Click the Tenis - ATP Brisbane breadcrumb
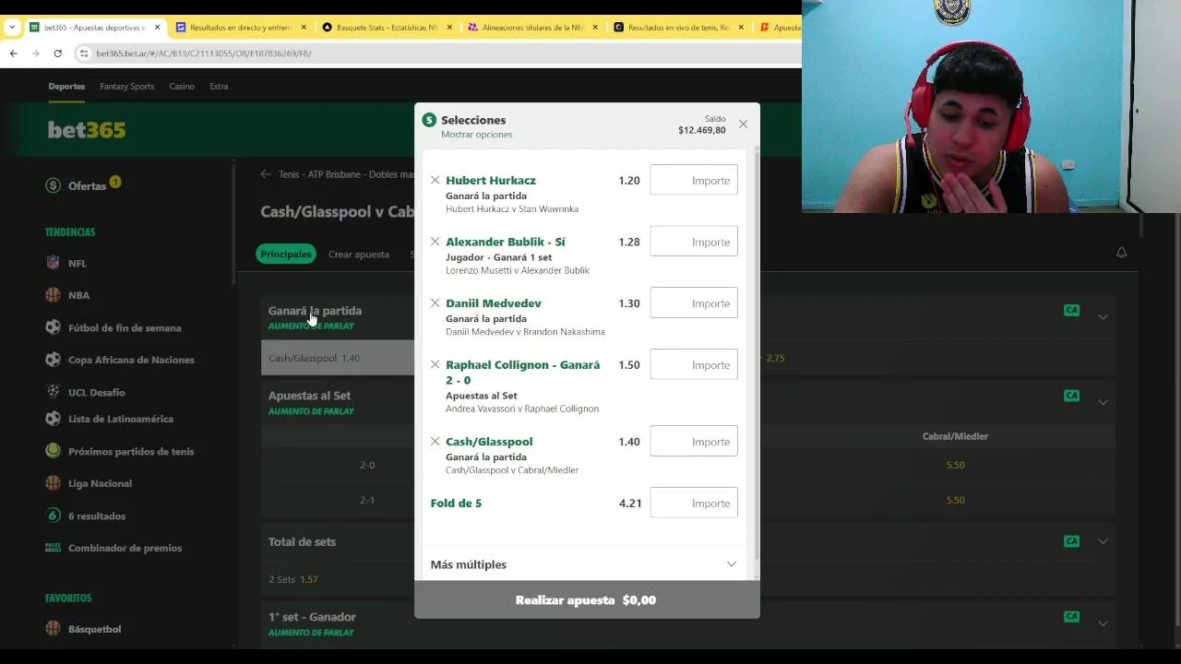The height and width of the screenshot is (664, 1181). [346, 174]
